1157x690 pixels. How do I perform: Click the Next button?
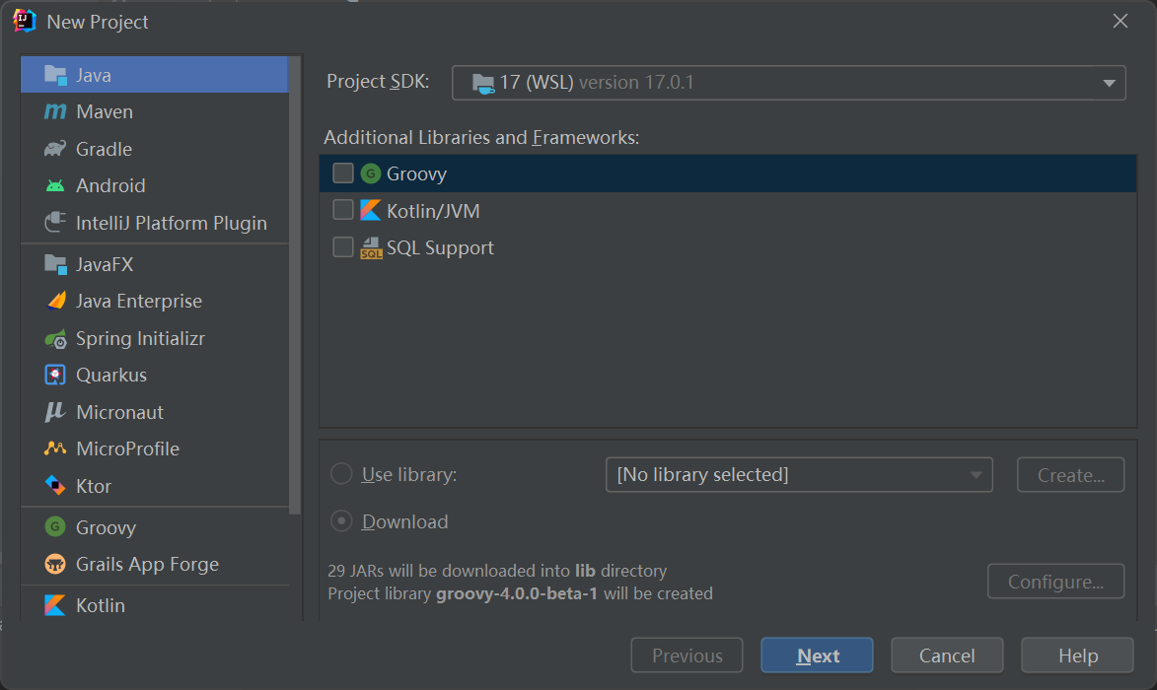point(817,655)
